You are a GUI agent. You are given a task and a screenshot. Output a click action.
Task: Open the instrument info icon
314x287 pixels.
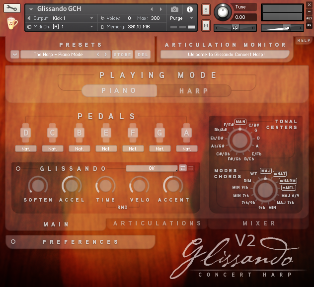click(x=189, y=9)
